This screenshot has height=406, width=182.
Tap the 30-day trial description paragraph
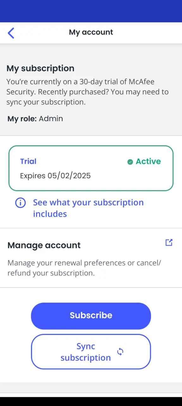click(x=88, y=92)
